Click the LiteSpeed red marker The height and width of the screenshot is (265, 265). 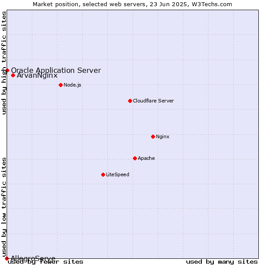pos(103,174)
